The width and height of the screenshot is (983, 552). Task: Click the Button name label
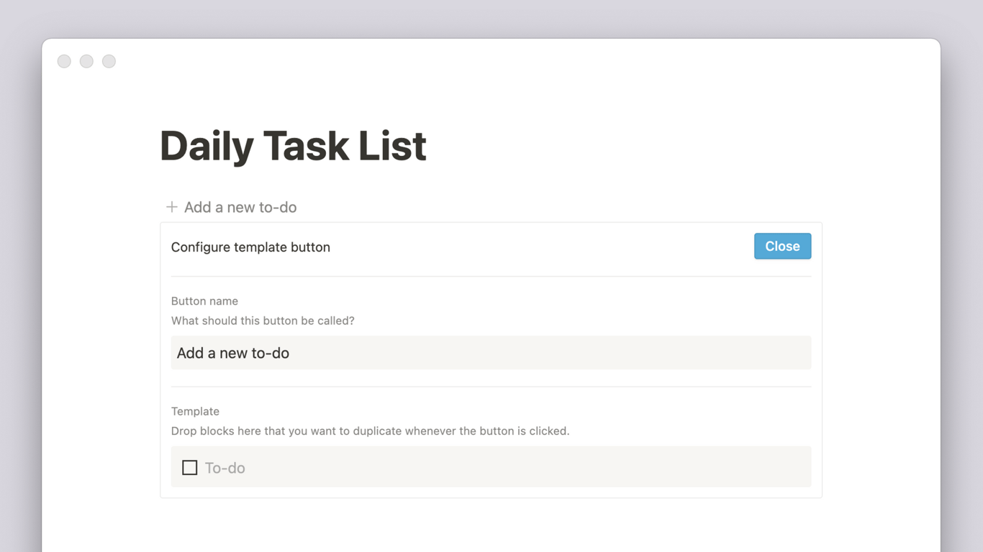pyautogui.click(x=204, y=301)
